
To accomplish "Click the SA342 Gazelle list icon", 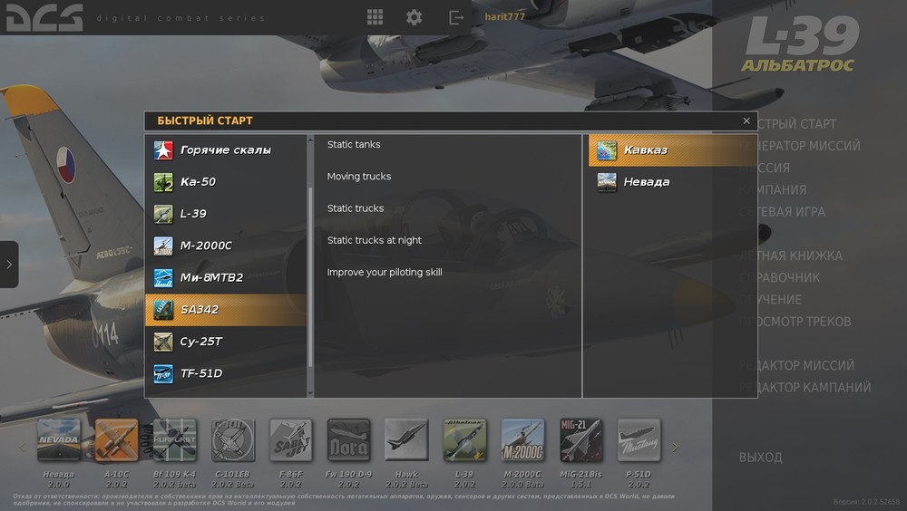I will (x=163, y=310).
